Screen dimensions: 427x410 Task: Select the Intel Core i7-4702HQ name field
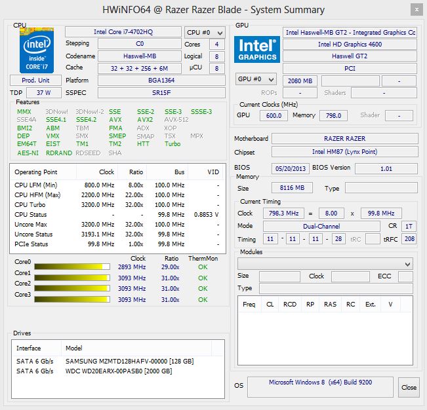(x=123, y=32)
